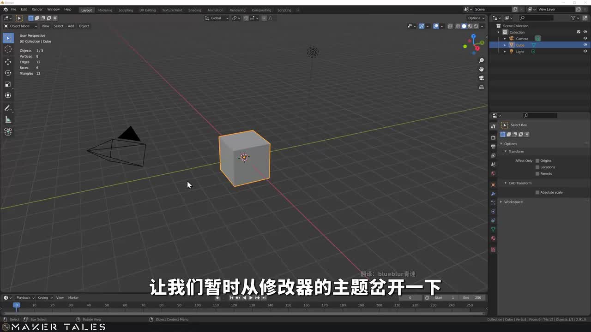Open the World properties tab

493,173
